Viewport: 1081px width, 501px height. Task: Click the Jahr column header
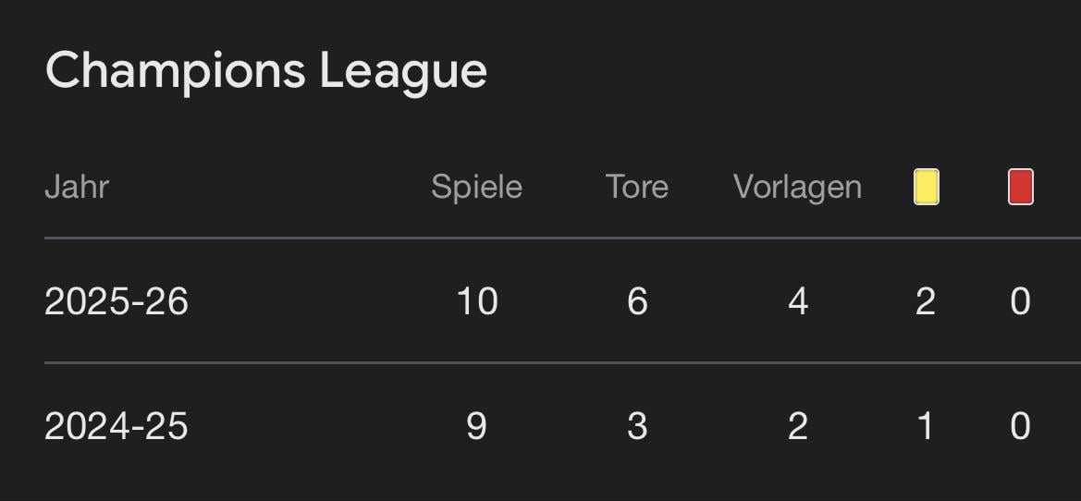(77, 187)
